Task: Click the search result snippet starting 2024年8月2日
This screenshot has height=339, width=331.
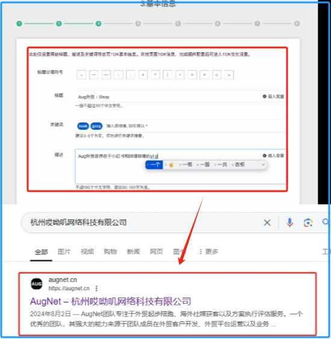Action: 166,319
